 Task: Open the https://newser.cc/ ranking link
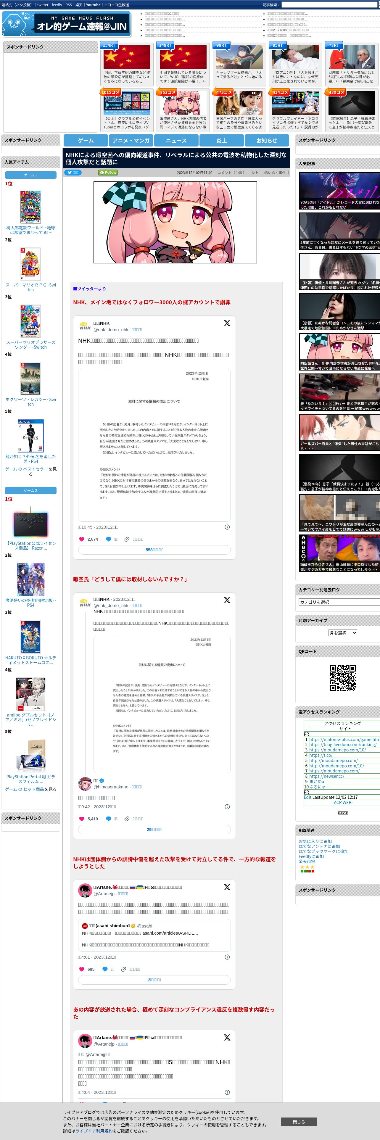(326, 776)
